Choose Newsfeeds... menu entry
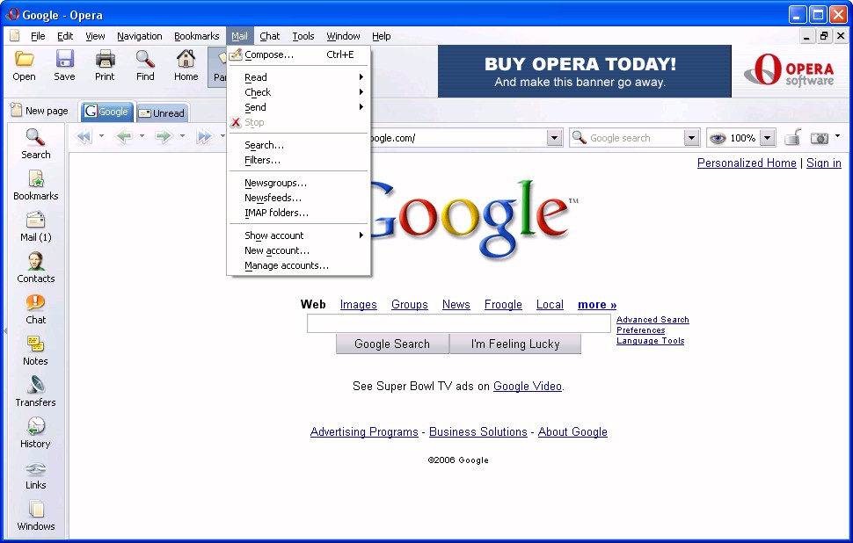Image resolution: width=853 pixels, height=543 pixels. click(x=299, y=198)
